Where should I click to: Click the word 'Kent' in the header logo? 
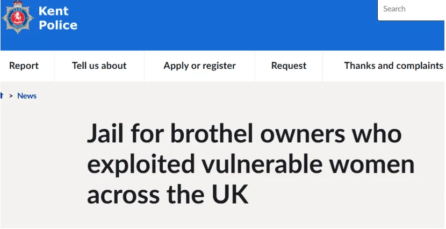pos(53,11)
